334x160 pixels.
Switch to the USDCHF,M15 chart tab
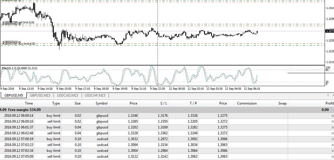95,95
